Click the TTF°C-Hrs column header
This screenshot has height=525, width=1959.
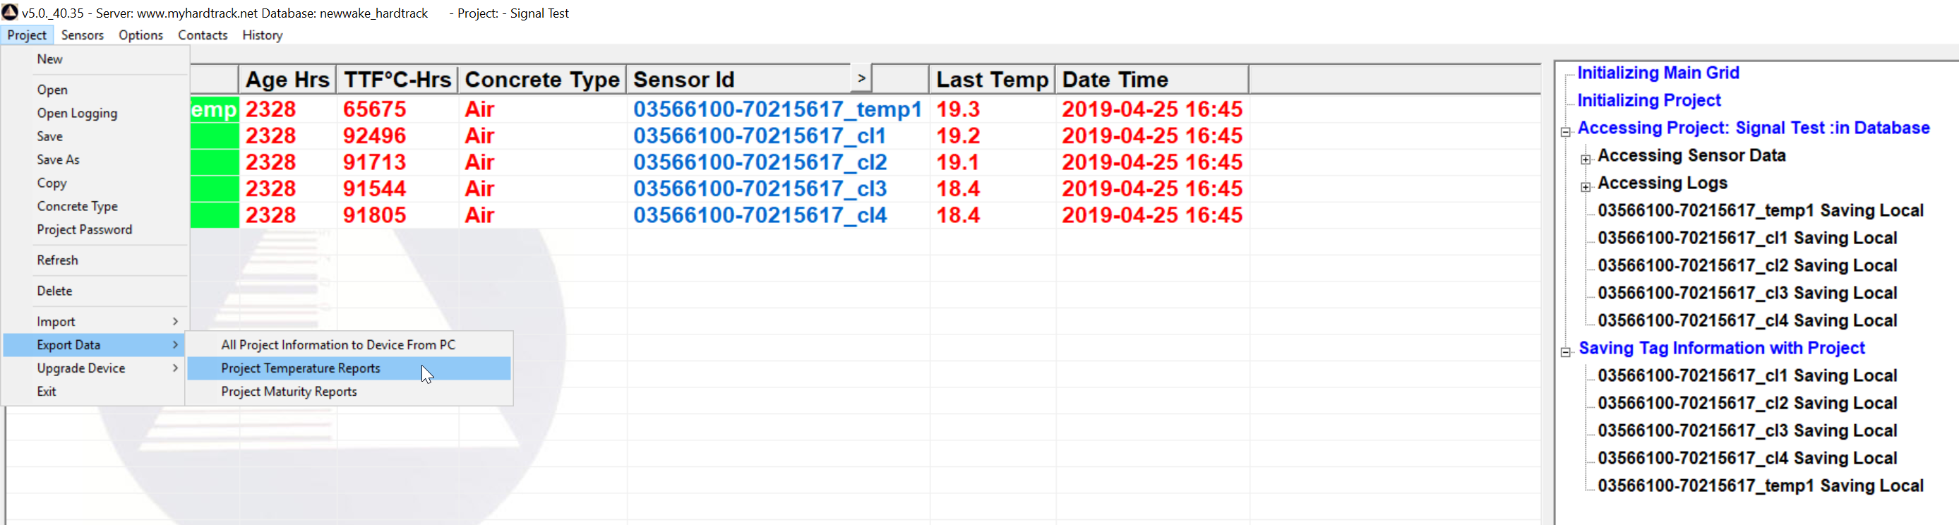pyautogui.click(x=397, y=80)
